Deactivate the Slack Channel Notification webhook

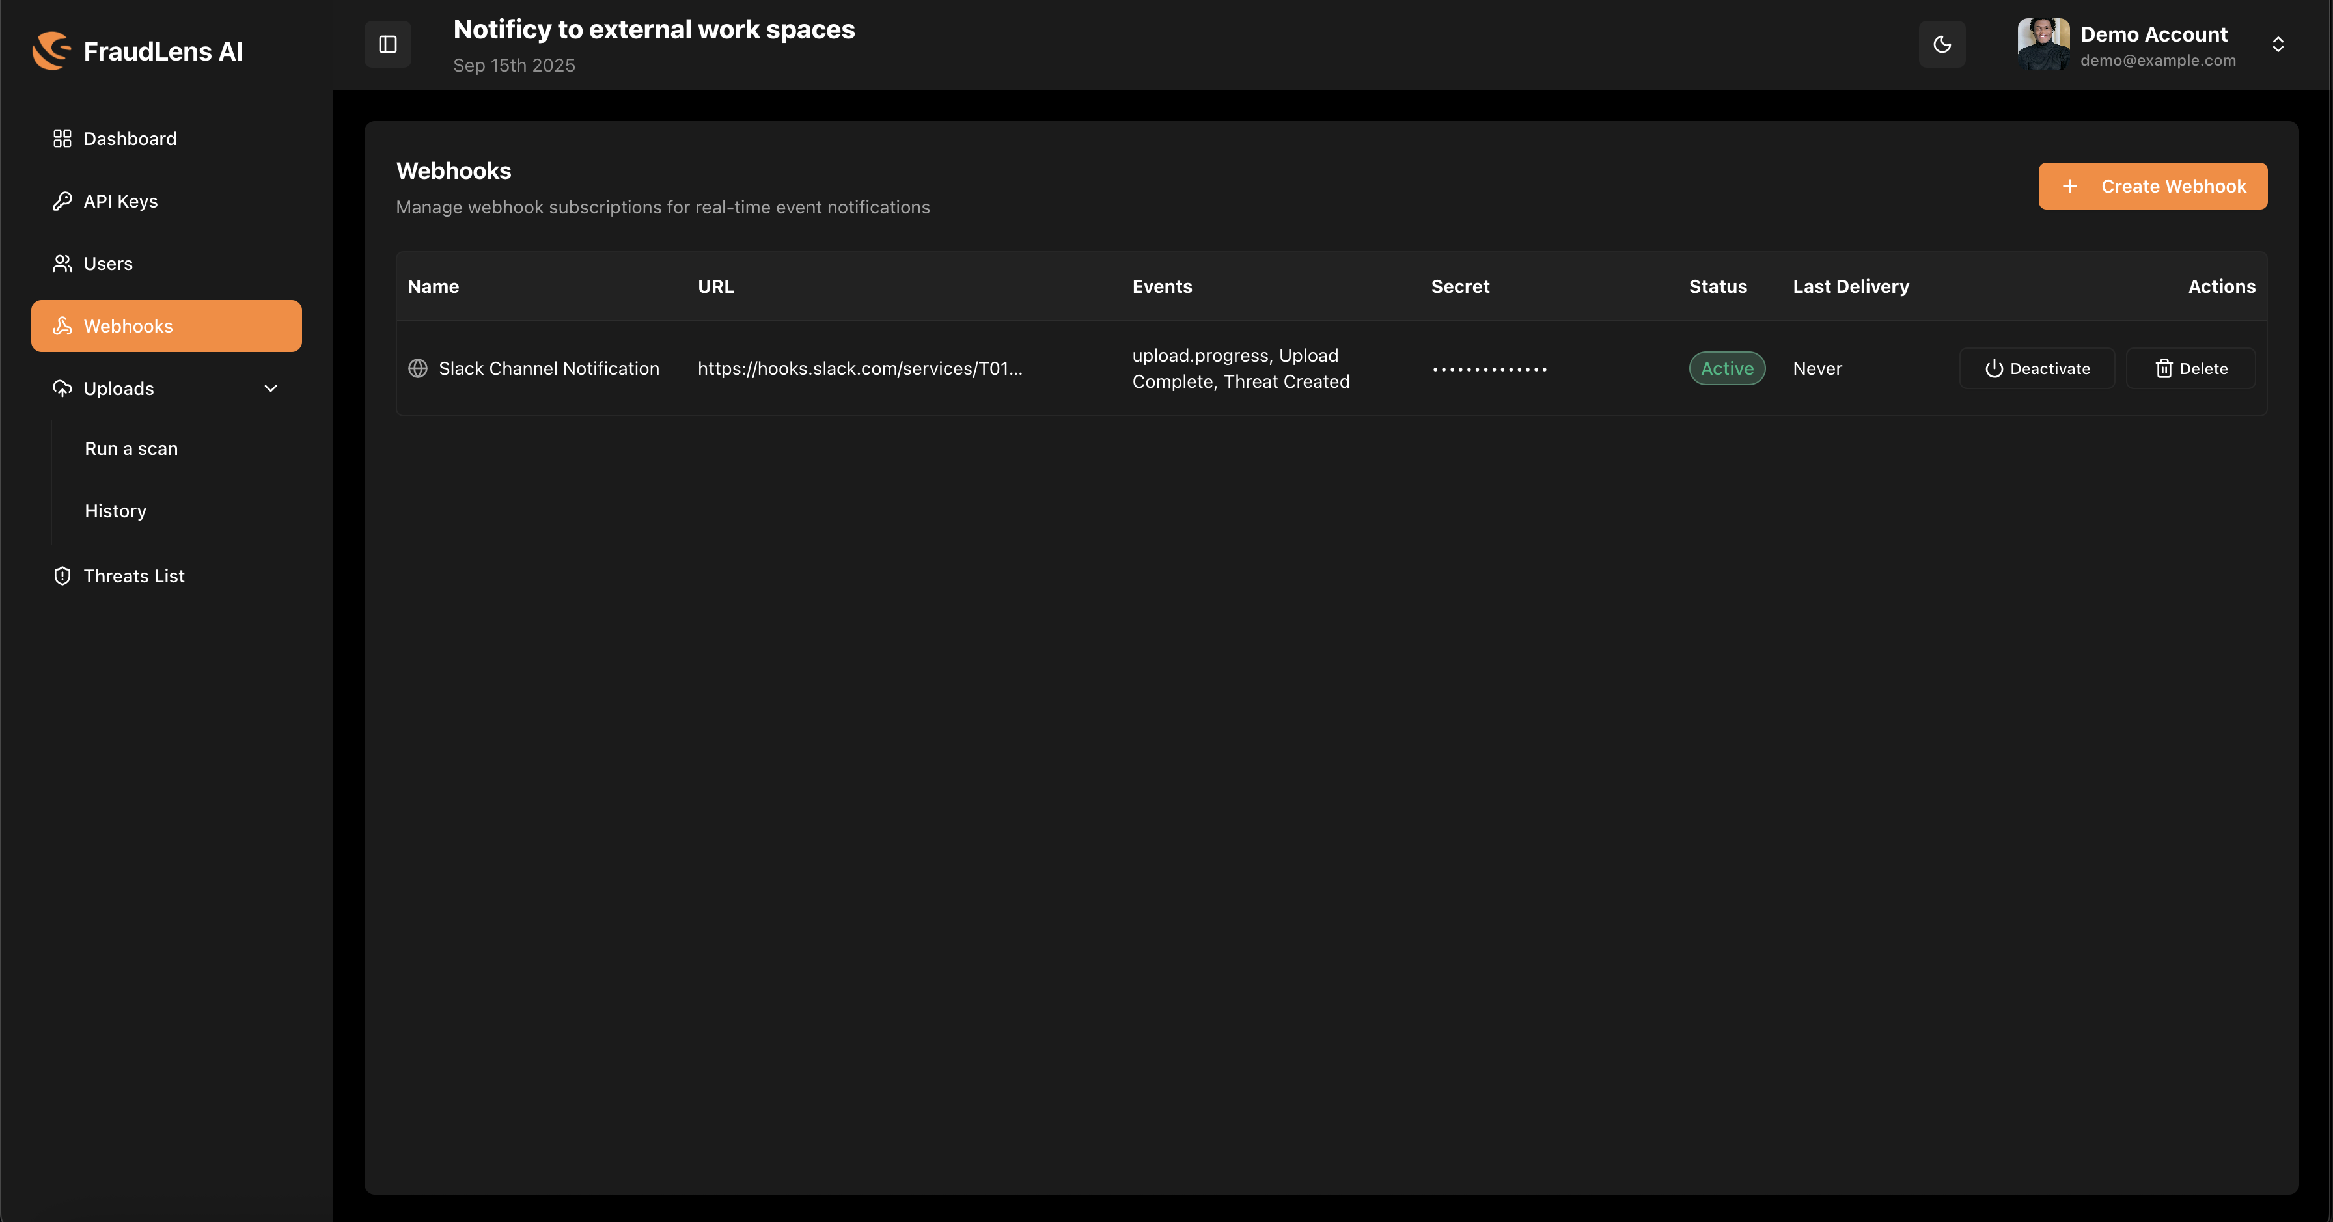[x=2036, y=368]
